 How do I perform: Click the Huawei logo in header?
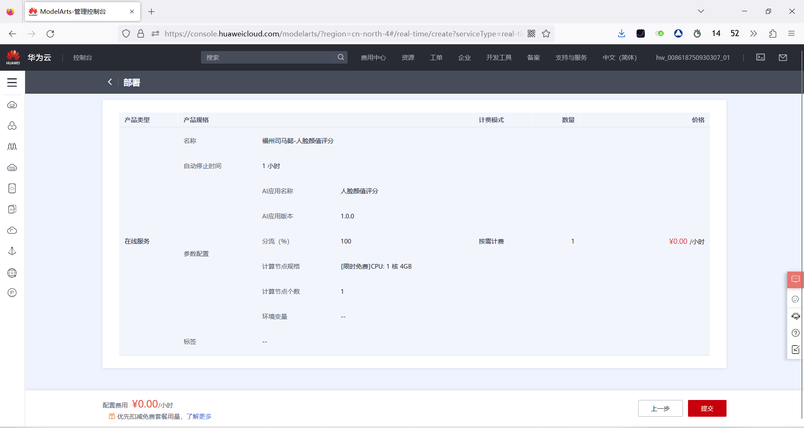coord(13,57)
